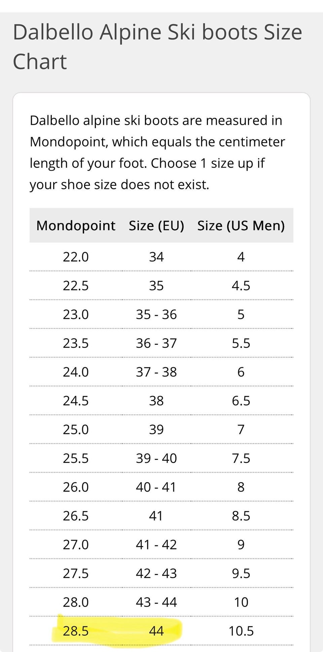Click the EU size 39 cell
Image resolution: width=323 pixels, height=652 pixels.
(156, 430)
